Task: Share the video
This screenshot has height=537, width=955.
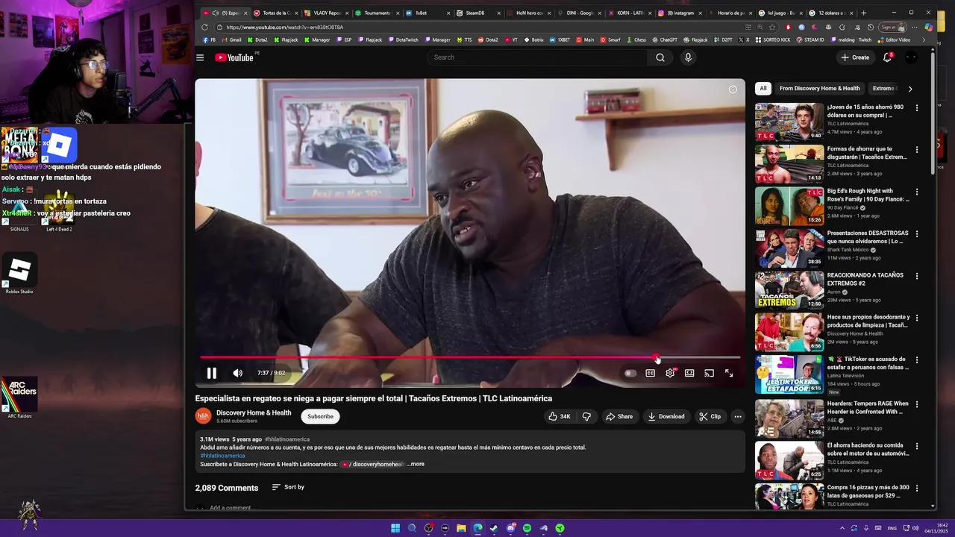Action: point(619,416)
